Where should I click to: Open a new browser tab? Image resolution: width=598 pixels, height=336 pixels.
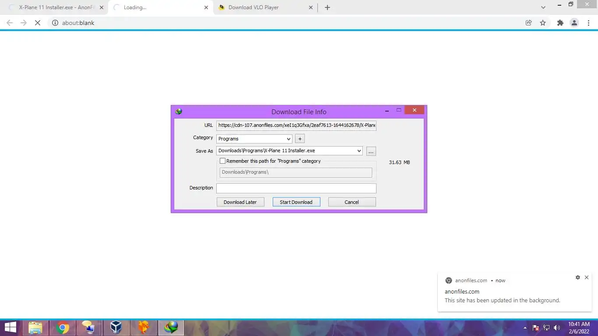[x=327, y=7]
